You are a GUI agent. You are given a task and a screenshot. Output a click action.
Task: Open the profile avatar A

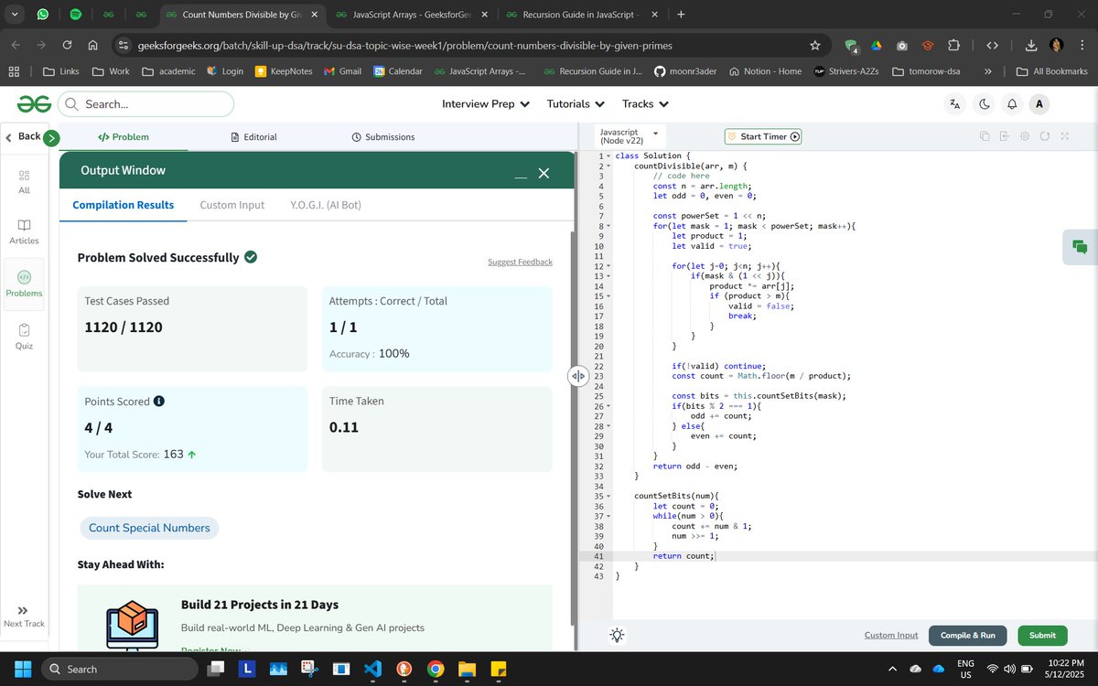coord(1039,104)
